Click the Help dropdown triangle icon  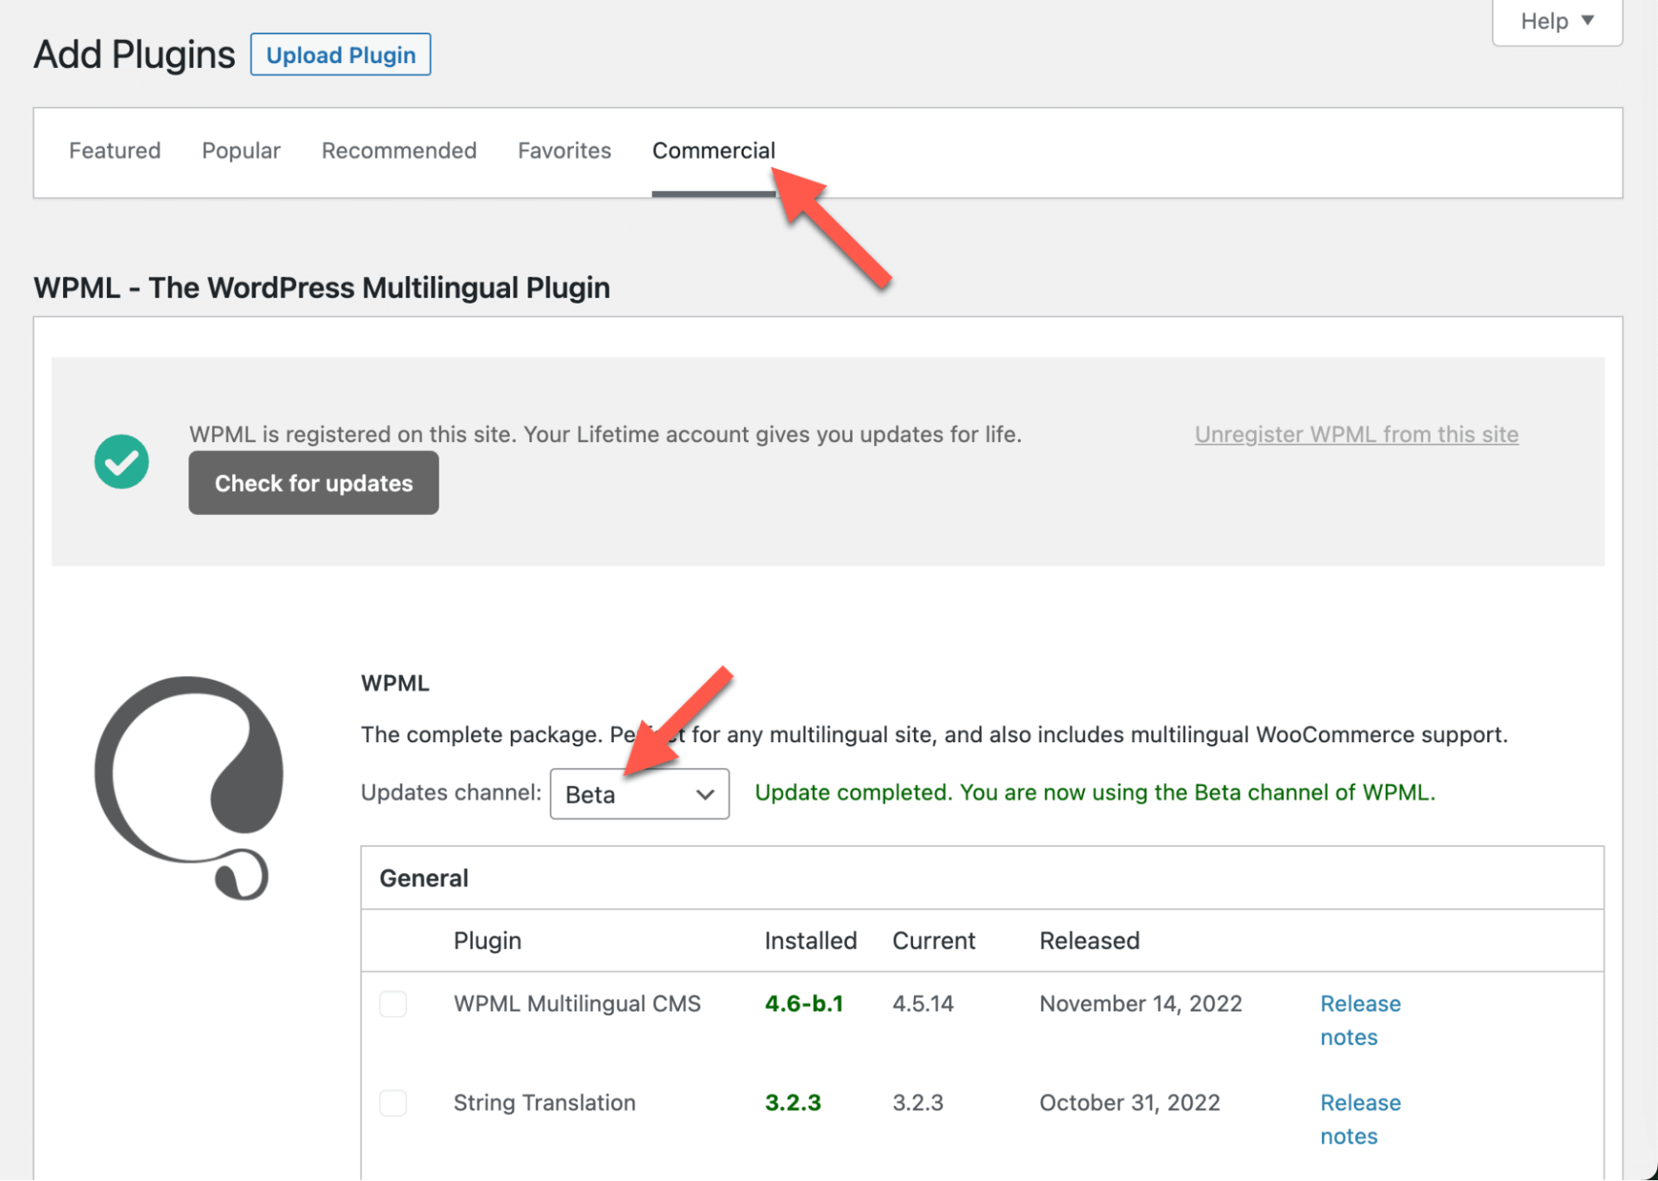pyautogui.click(x=1587, y=20)
